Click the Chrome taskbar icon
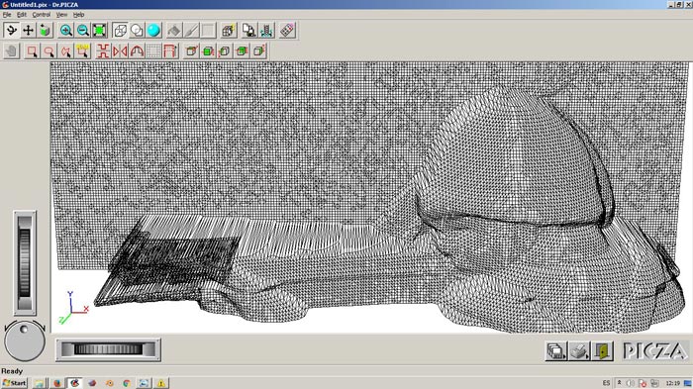Viewport: 693px width, 389px height. (127, 383)
